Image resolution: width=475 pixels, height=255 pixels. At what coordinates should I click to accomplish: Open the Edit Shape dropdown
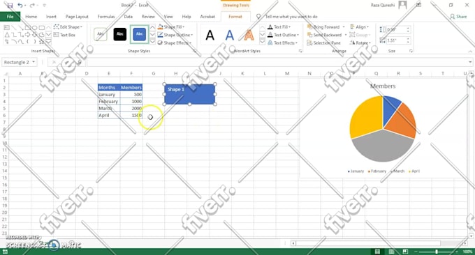68,27
